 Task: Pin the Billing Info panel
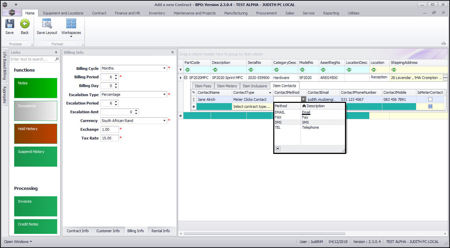173,52
